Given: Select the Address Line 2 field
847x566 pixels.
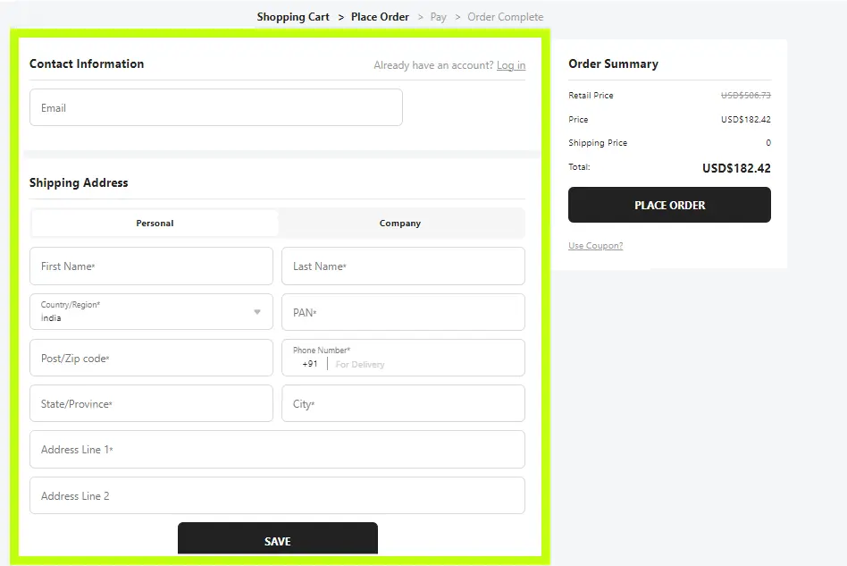Looking at the screenshot, I should [x=277, y=495].
